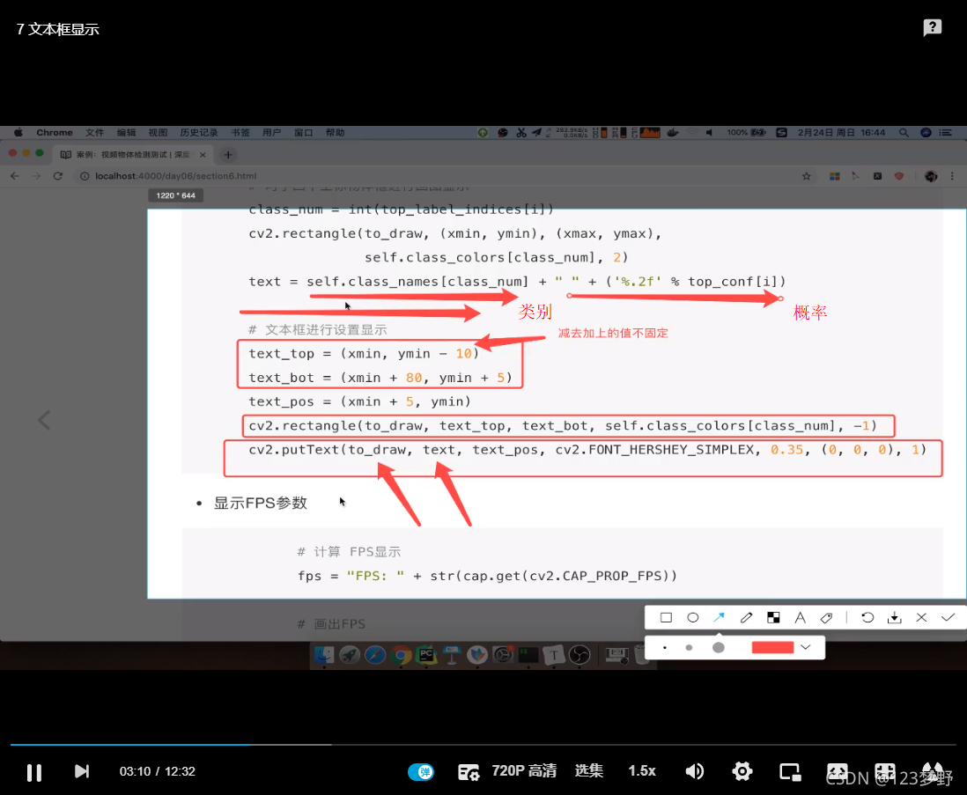
Task: Open the 历史记录 menu
Action: pyautogui.click(x=198, y=132)
